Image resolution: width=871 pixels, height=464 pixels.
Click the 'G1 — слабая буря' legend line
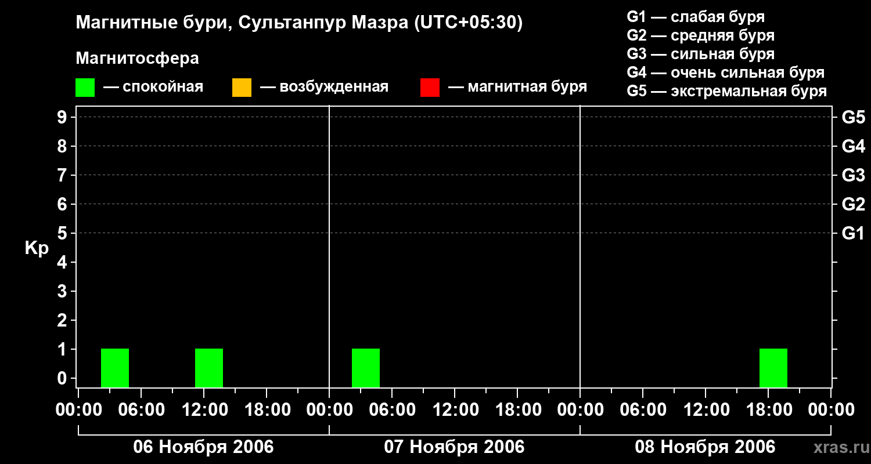(696, 17)
